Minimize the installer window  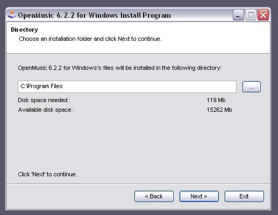tap(238, 15)
